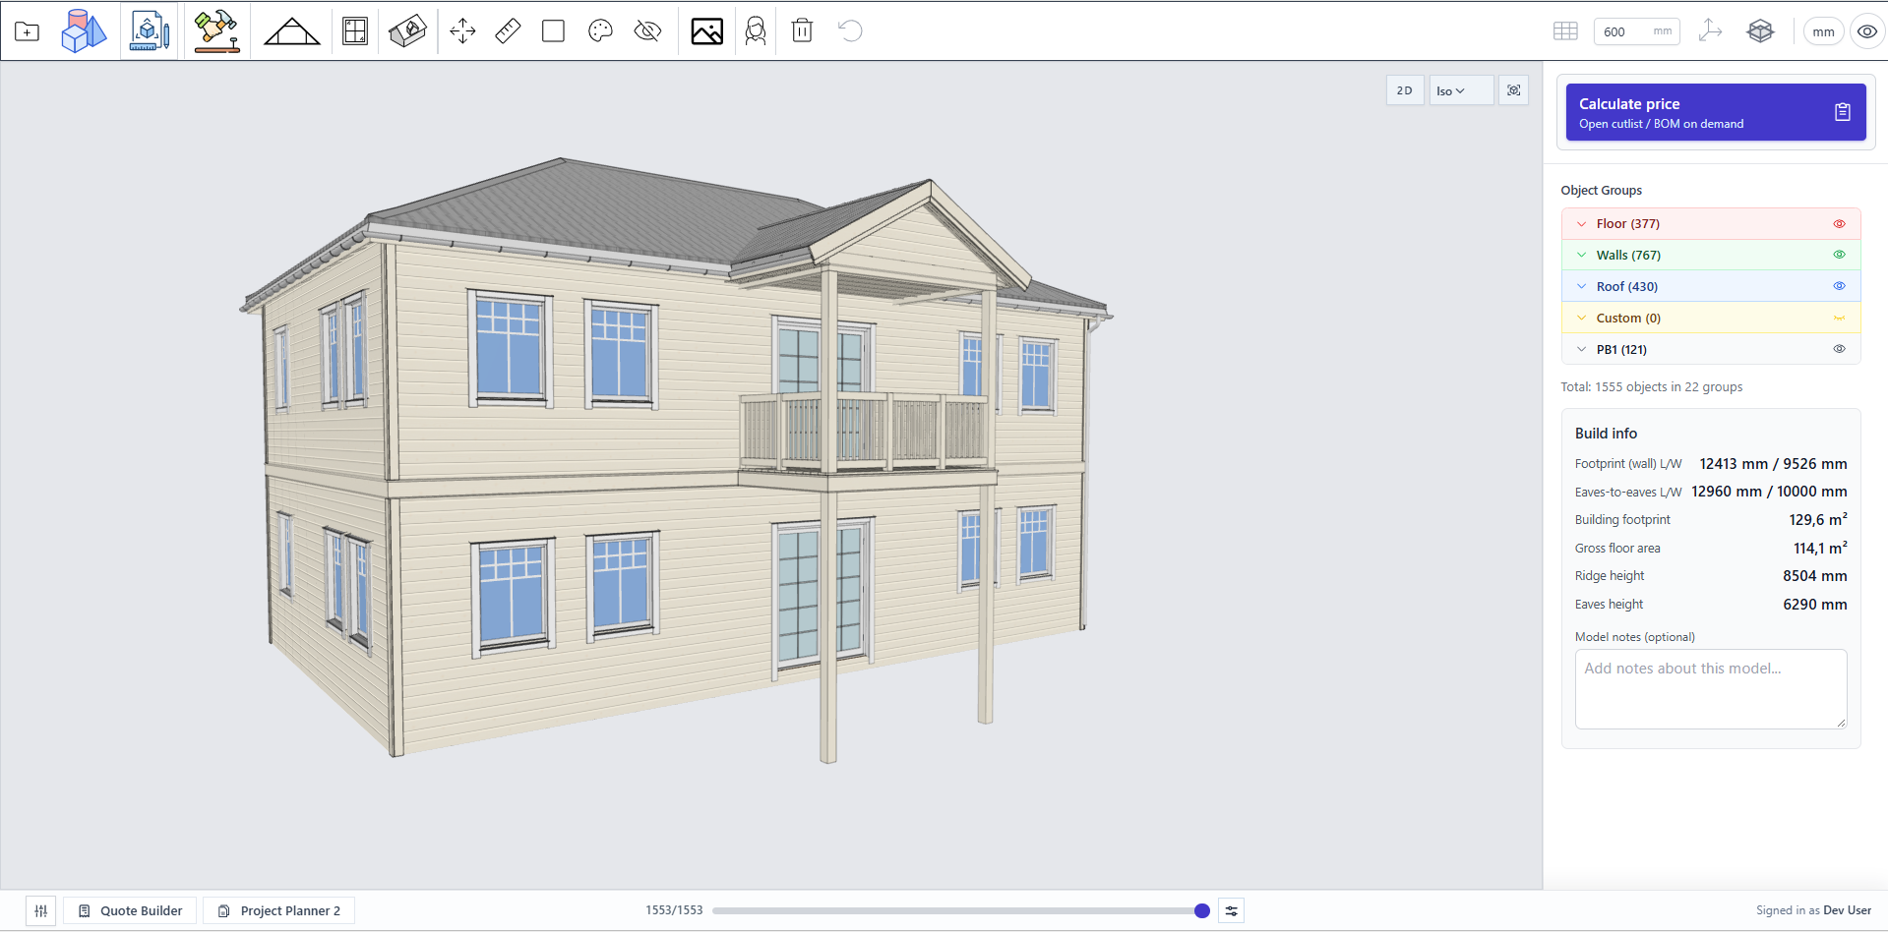
Task: Select the roof truss tool
Action: point(292,32)
